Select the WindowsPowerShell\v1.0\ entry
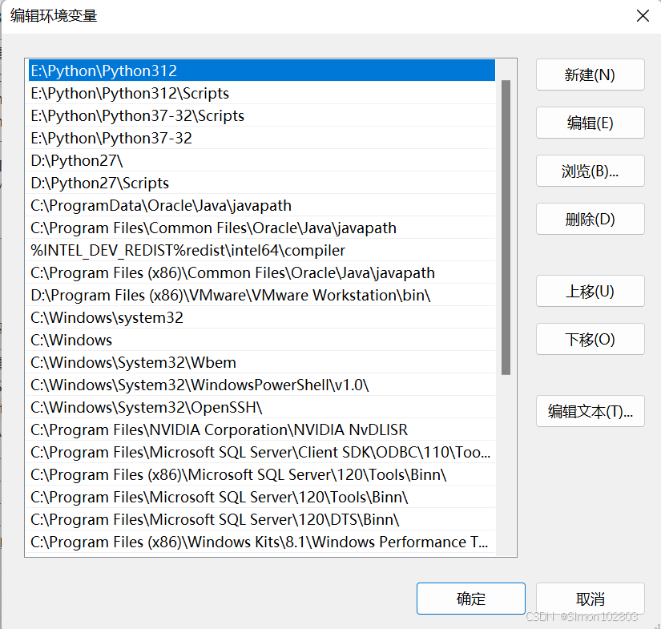 click(x=262, y=385)
